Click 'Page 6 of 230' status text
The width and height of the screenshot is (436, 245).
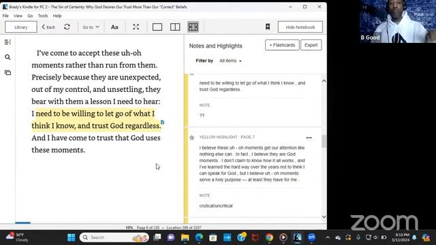click(x=148, y=227)
